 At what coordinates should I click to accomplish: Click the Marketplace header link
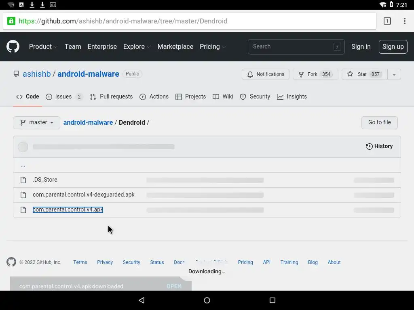tap(175, 47)
